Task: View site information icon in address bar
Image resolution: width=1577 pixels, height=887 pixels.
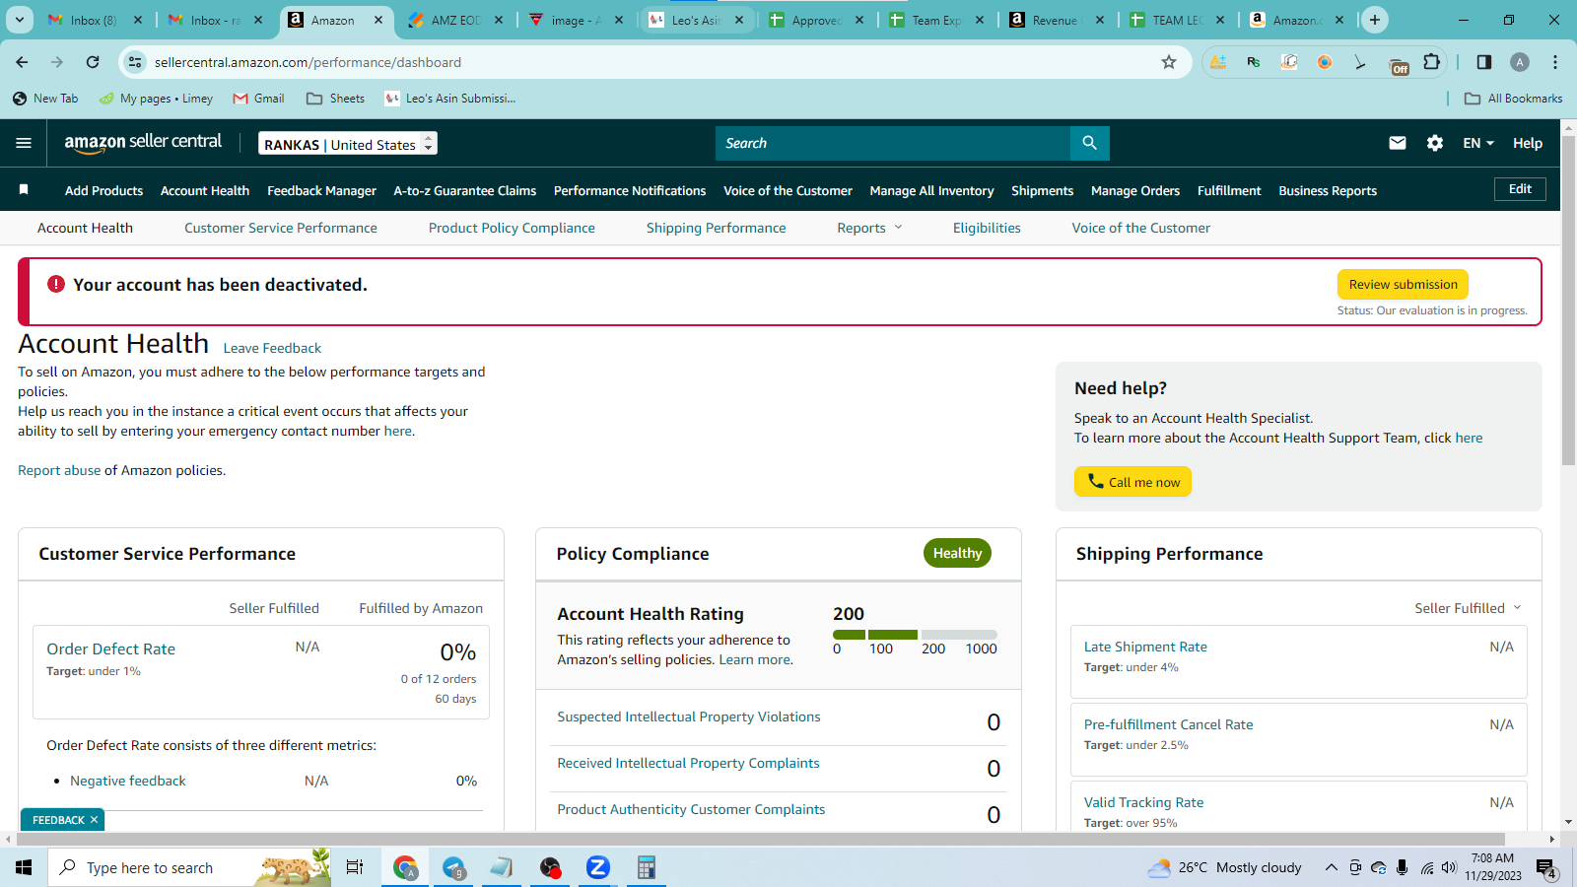Action: tap(136, 62)
